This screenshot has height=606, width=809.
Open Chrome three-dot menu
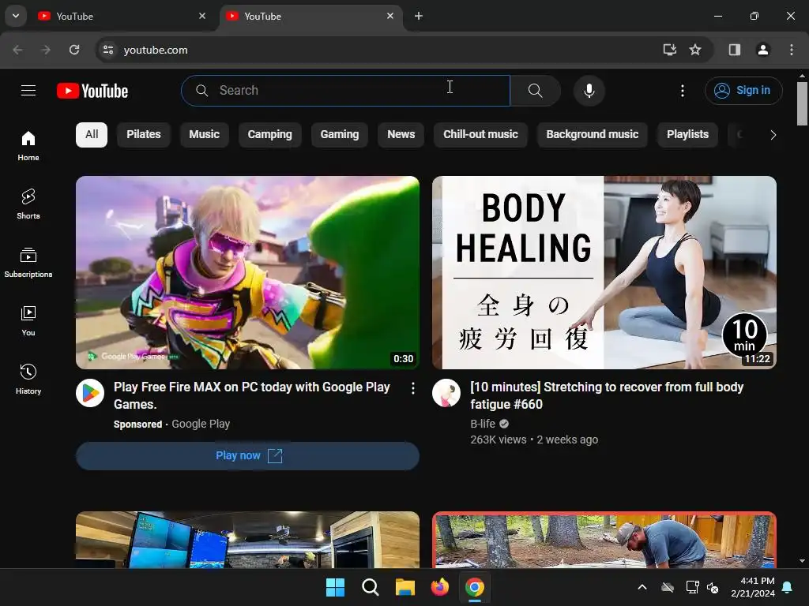click(x=791, y=50)
